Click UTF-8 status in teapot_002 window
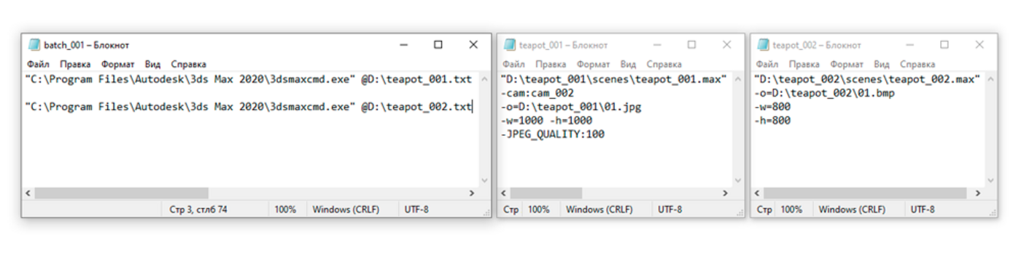 pyautogui.click(x=923, y=209)
